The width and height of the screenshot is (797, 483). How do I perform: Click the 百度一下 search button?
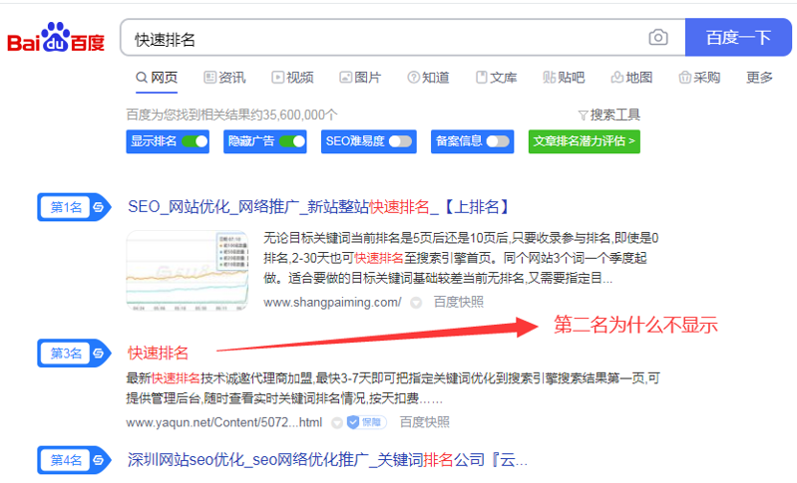pos(738,38)
